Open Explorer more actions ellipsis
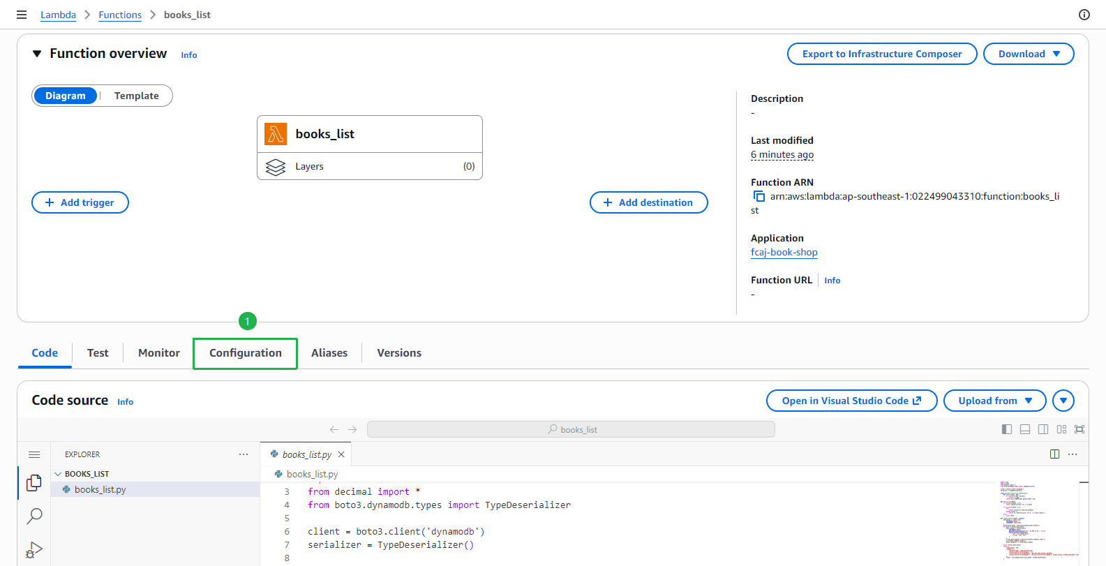Screen dimensions: 1106x566 coord(244,454)
